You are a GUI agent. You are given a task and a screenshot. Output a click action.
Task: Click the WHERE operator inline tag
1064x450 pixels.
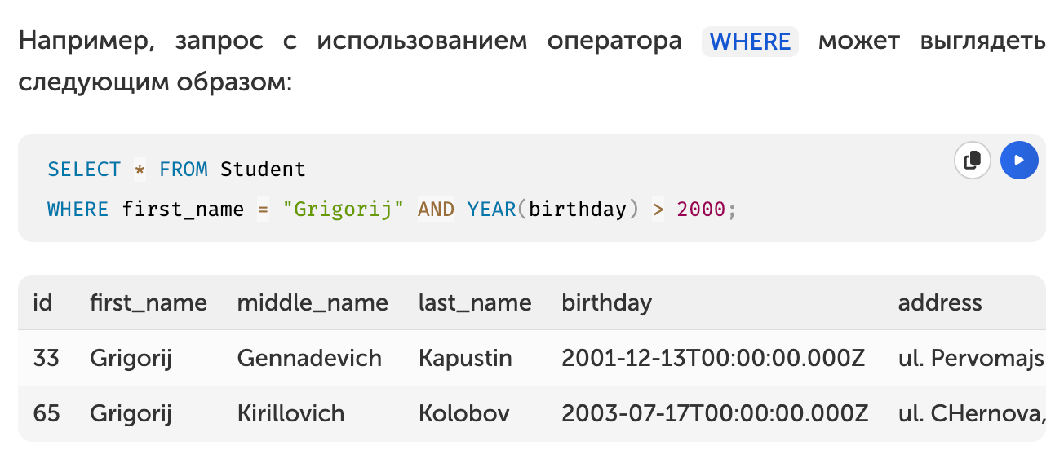(750, 41)
